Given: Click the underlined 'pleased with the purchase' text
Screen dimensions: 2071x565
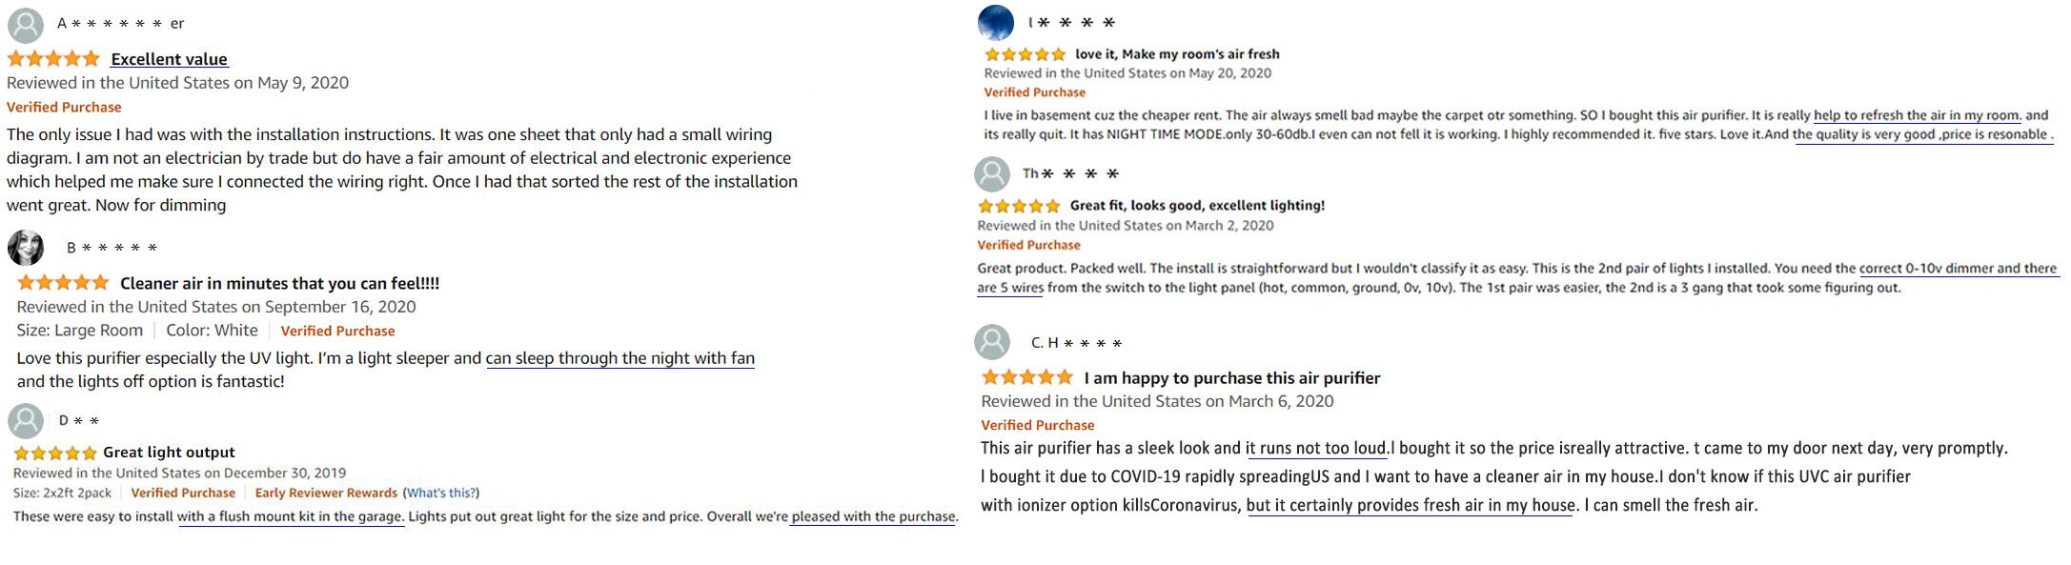Looking at the screenshot, I should pos(873,516).
